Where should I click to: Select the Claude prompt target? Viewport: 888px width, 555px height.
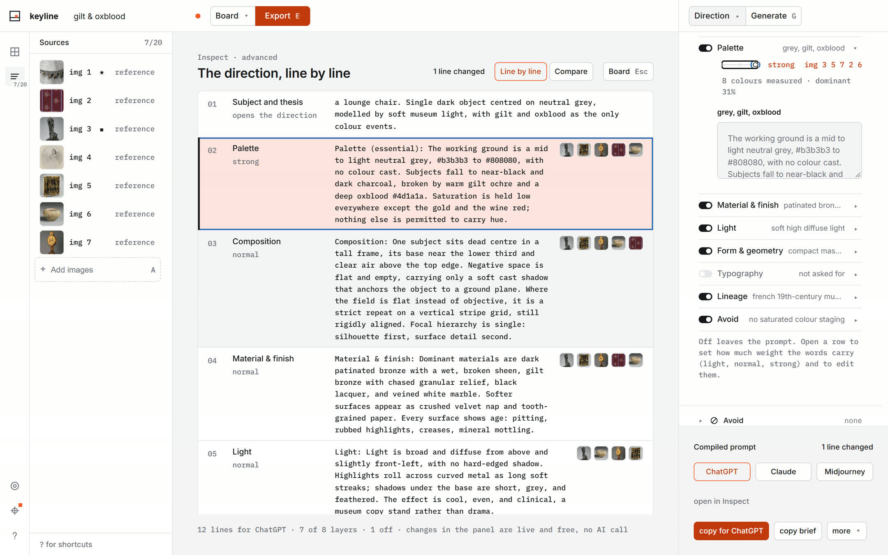click(x=783, y=472)
